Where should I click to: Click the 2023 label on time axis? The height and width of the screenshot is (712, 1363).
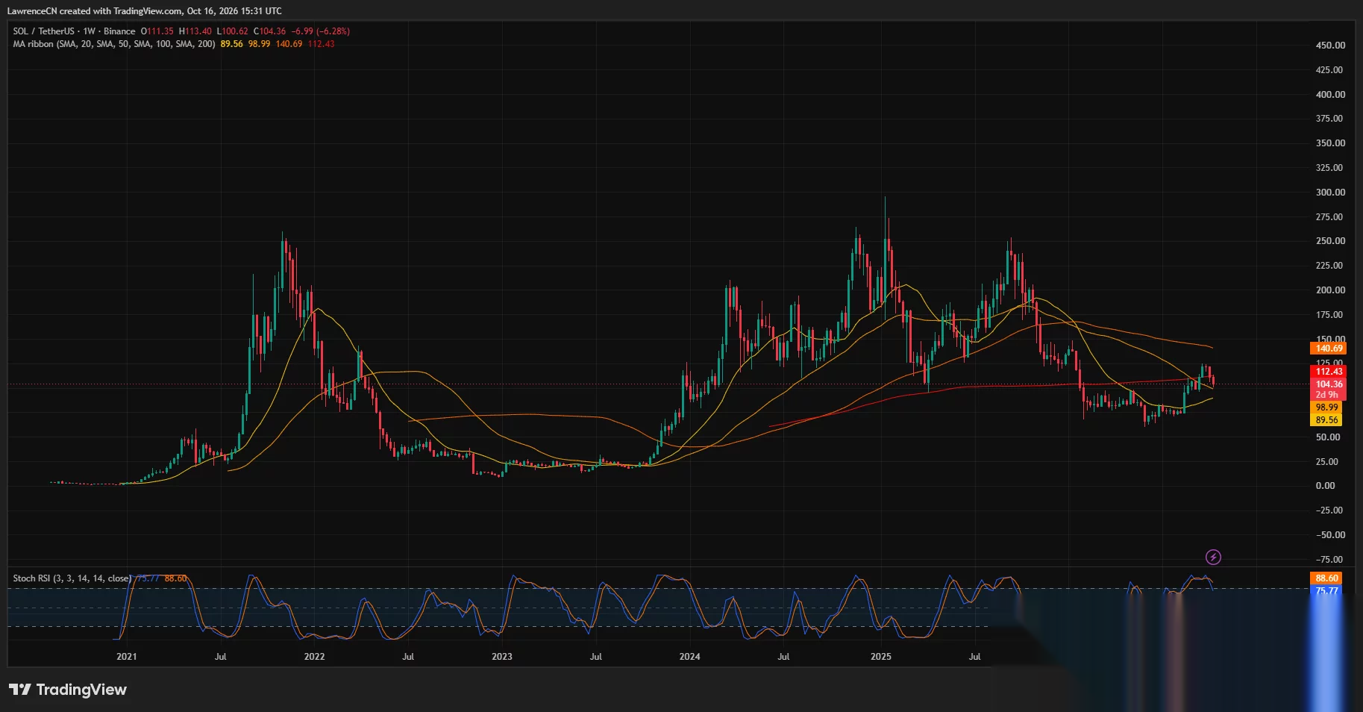coord(502,657)
